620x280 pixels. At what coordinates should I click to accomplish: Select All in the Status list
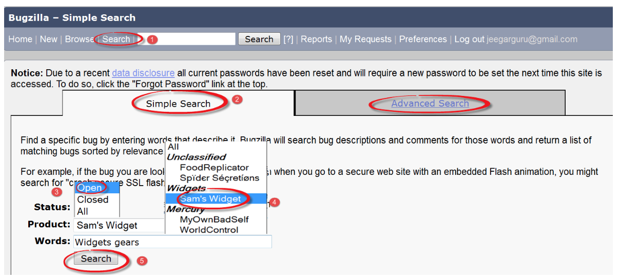coord(83,211)
